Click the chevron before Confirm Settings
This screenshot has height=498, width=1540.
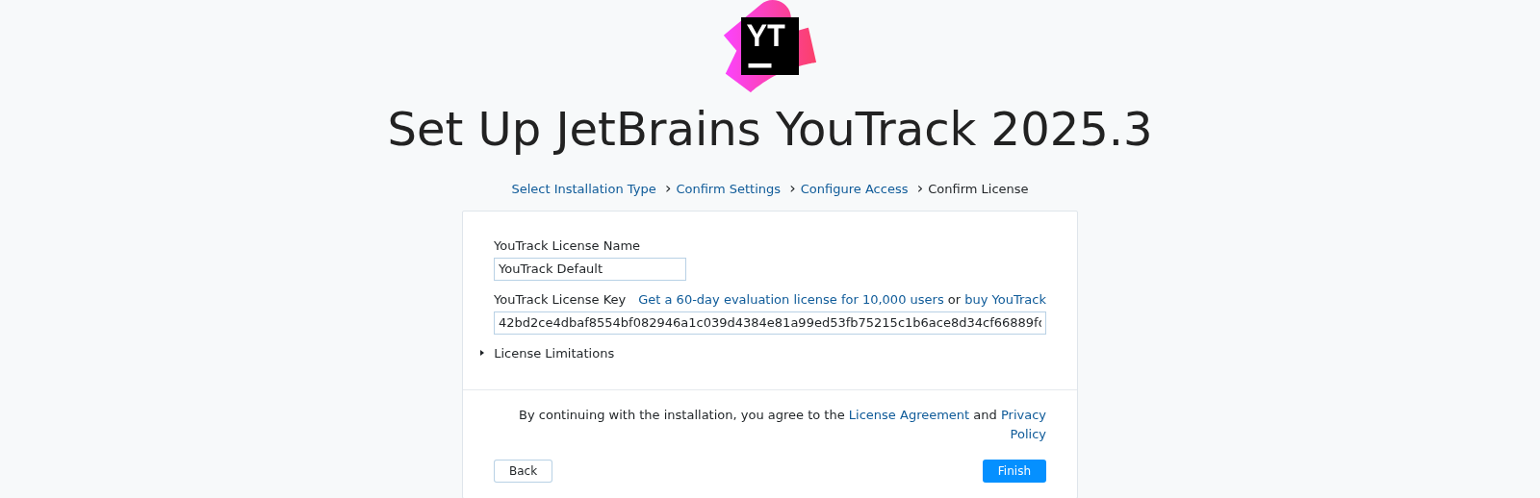point(668,189)
